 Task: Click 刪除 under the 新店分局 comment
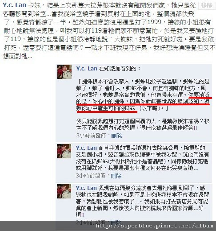point(116,223)
